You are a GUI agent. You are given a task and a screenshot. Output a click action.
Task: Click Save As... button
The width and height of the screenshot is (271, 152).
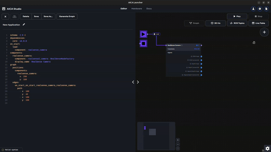pyautogui.click(x=48, y=17)
